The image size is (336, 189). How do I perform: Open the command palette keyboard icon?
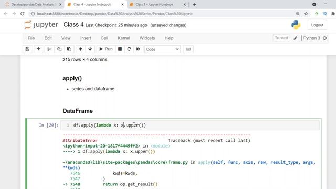tap(188, 49)
